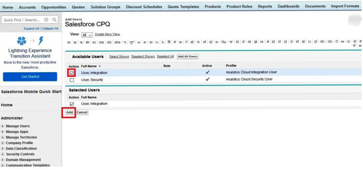363x170 pixels.
Task: Click the Add button
Action: pos(69,112)
